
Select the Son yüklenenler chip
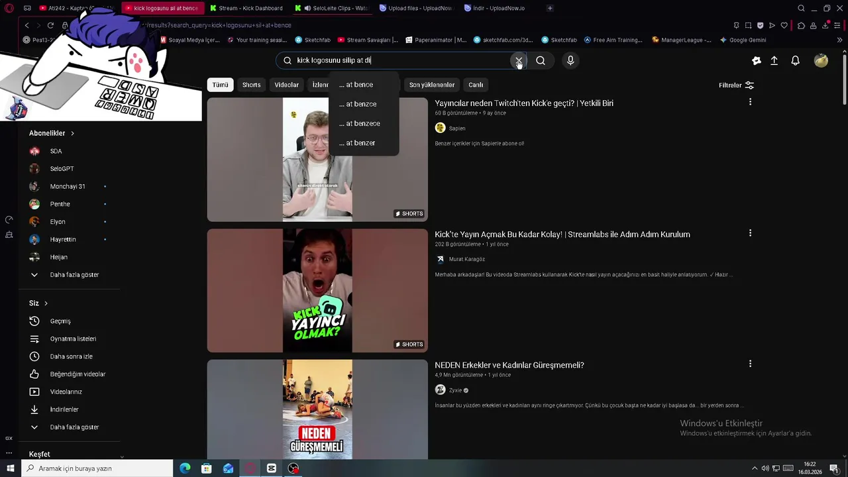pos(432,85)
